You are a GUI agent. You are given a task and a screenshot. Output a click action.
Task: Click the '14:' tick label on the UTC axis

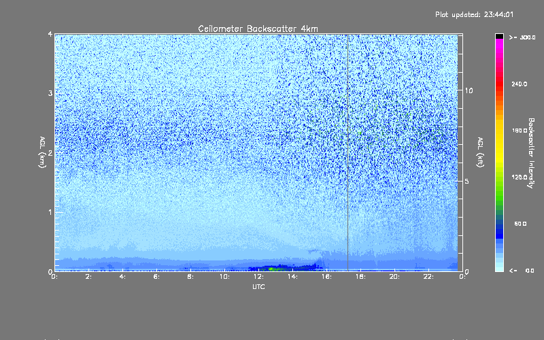click(292, 277)
